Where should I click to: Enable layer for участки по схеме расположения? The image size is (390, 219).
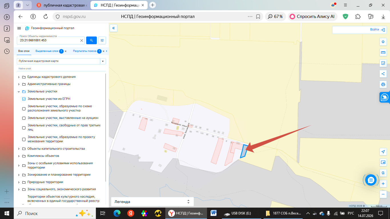point(24,108)
